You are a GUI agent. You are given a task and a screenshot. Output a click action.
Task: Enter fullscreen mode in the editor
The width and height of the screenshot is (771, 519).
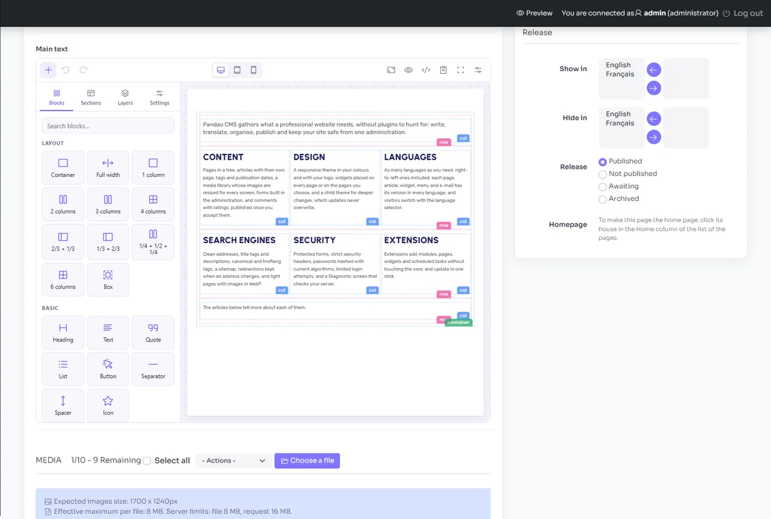pyautogui.click(x=461, y=70)
